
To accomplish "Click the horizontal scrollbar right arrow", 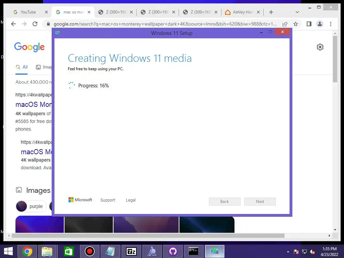I will click(x=329, y=235).
